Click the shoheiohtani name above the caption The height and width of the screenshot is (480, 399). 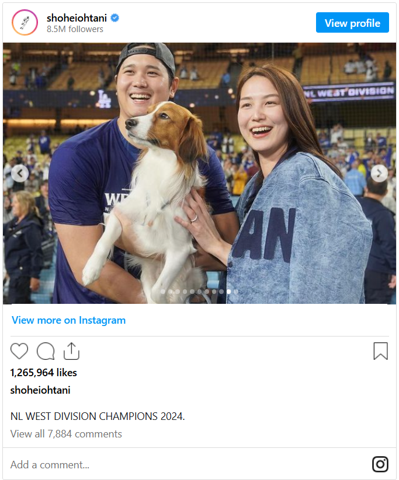click(x=40, y=390)
